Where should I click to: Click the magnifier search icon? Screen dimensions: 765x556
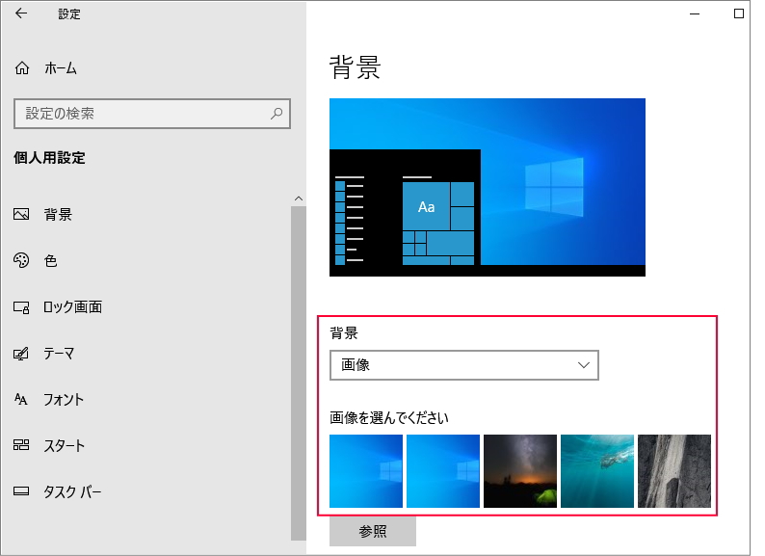[x=277, y=114]
